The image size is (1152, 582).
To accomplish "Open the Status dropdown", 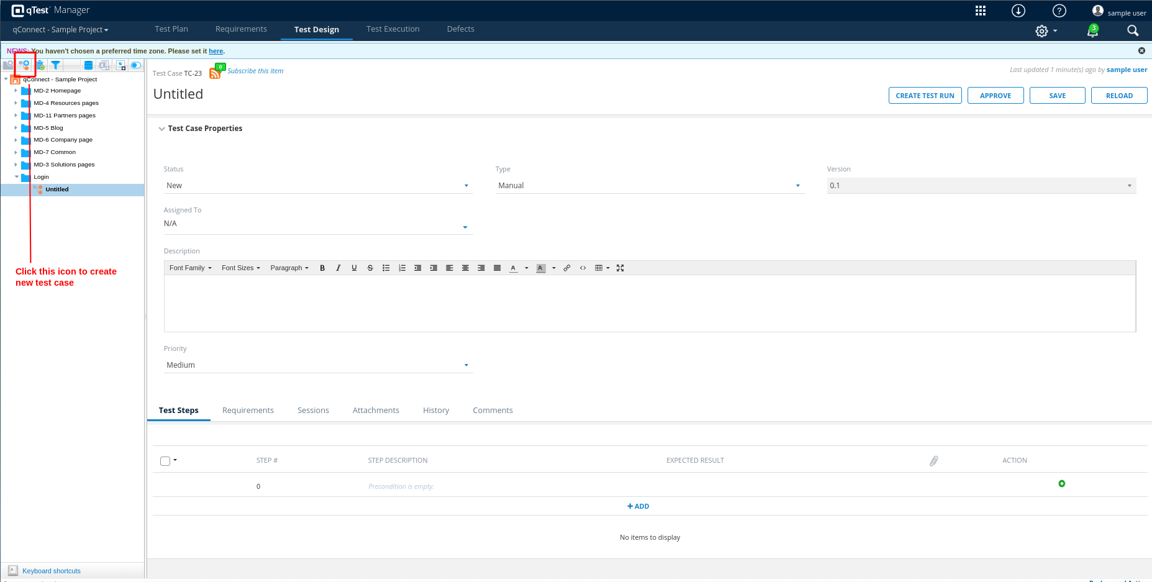I will (318, 186).
